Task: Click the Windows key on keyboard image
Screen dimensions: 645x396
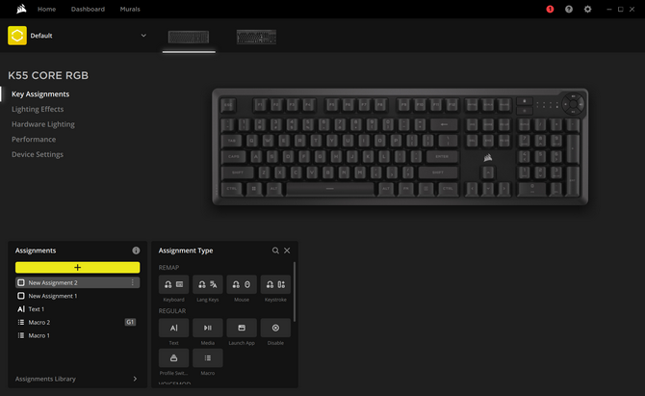Action: coord(254,189)
